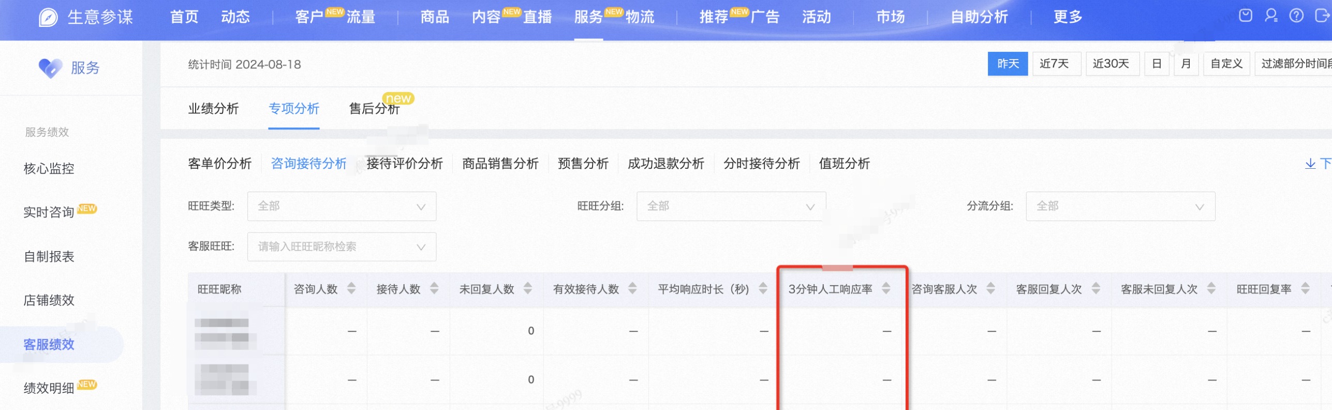
Task: Open 客服绩效 in sidebar
Action: coord(49,344)
